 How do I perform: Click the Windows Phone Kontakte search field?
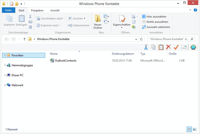coord(171,39)
